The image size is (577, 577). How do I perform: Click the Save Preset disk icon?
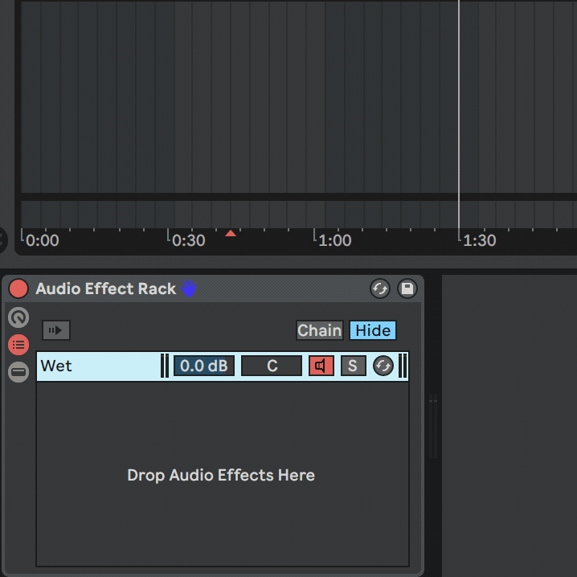407,288
